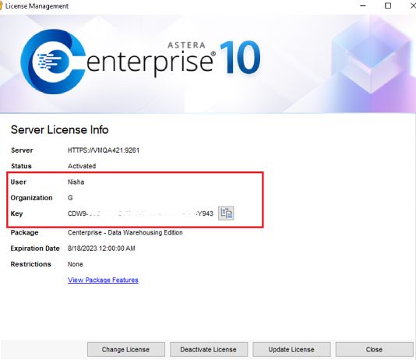This screenshot has height=360, width=416.
Task: Deactivate the current license
Action: (209, 349)
